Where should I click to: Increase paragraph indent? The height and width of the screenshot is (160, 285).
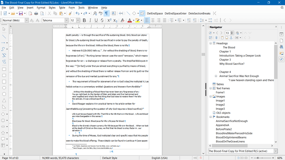tap(189, 20)
